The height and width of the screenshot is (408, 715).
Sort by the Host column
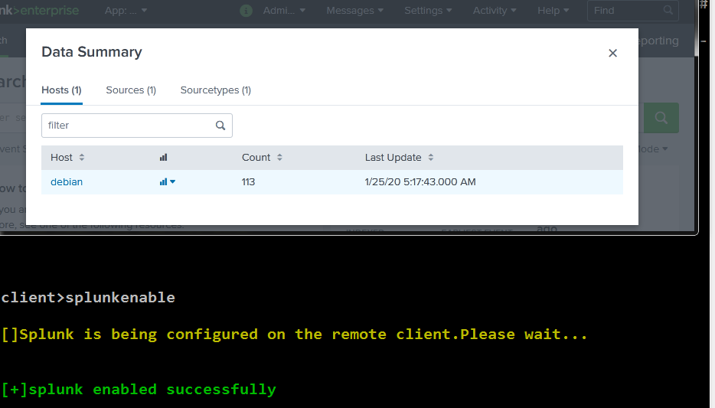click(x=67, y=157)
